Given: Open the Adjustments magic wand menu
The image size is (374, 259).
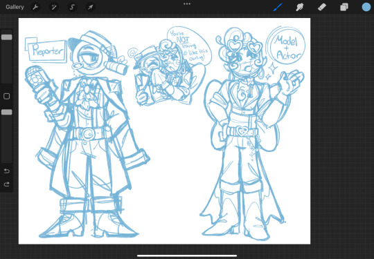Looking at the screenshot, I should pos(54,7).
